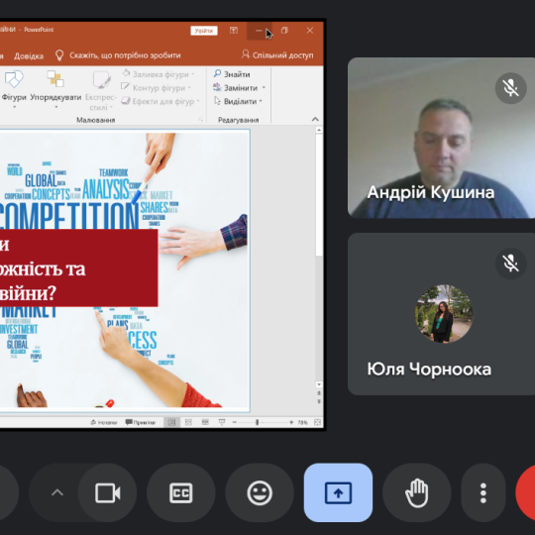Turn on captions with the CC button
The height and width of the screenshot is (535, 535).
[x=181, y=492]
